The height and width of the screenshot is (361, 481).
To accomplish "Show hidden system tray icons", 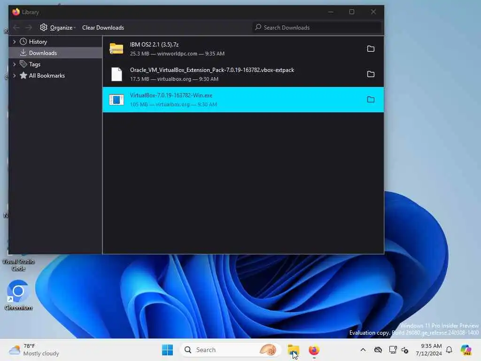I will (x=363, y=350).
